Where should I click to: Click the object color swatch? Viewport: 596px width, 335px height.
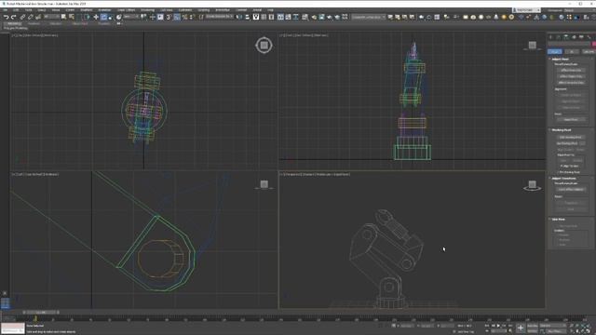click(593, 44)
